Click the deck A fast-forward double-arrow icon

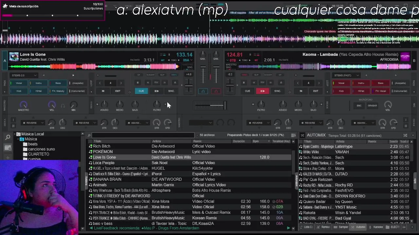[165, 83]
